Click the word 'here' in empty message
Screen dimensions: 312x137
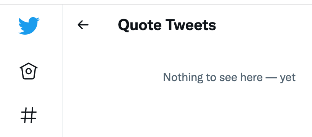[x=251, y=77]
